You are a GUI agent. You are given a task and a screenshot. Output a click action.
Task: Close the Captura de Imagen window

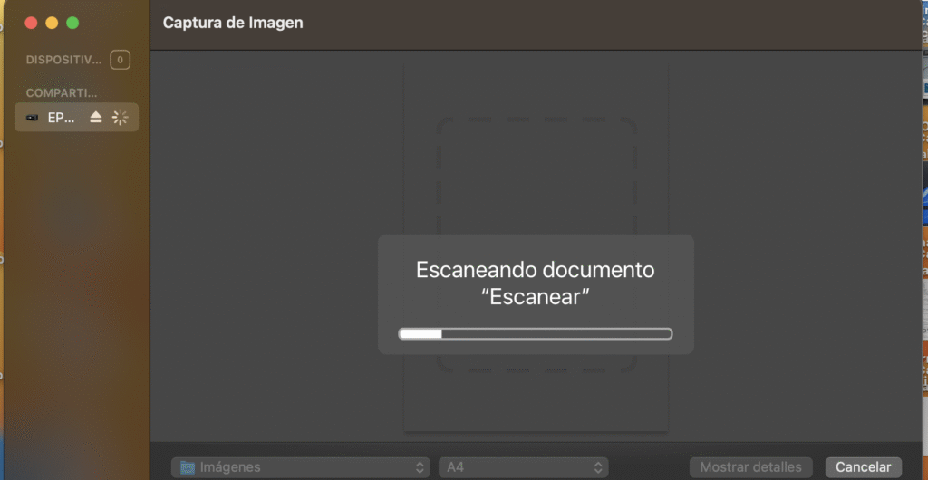pos(30,23)
